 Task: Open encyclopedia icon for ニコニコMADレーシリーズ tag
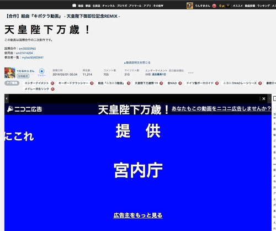[x=260, y=83]
